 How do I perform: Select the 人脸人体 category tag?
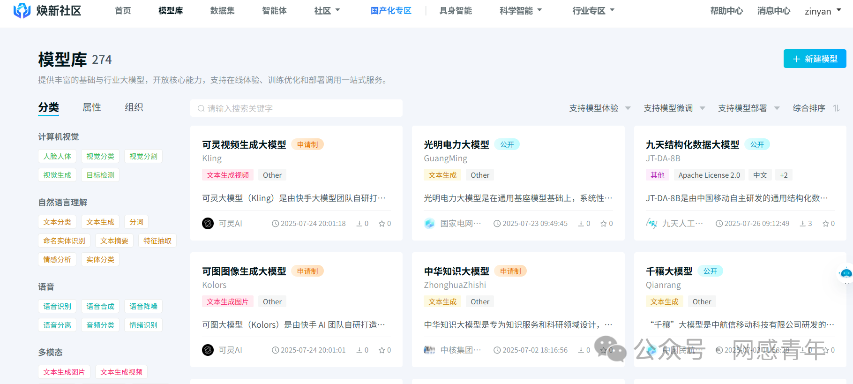[x=57, y=156]
